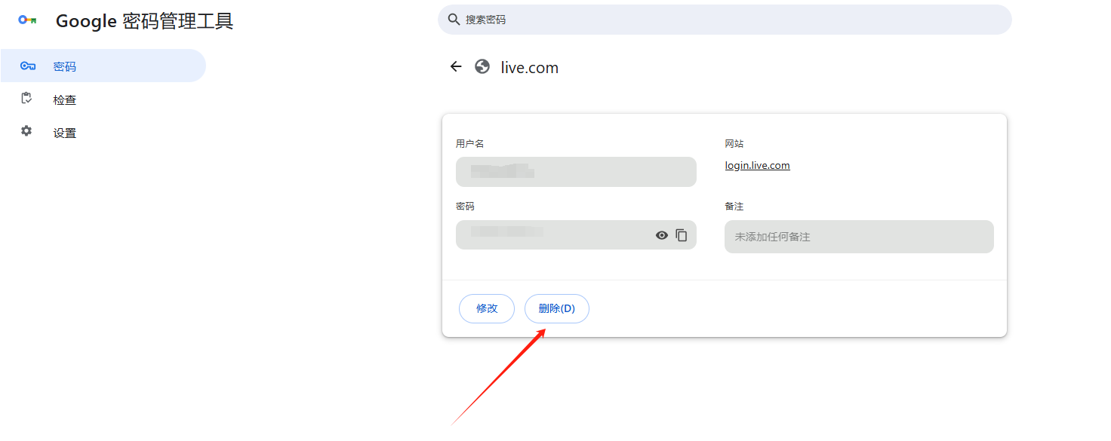Open the 密码 sidebar tab
The height and width of the screenshot is (441, 1111).
103,66
